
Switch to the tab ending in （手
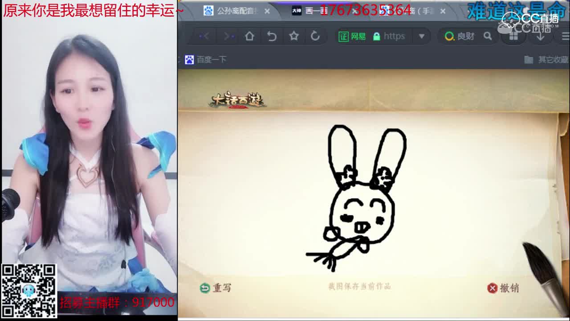coord(407,11)
